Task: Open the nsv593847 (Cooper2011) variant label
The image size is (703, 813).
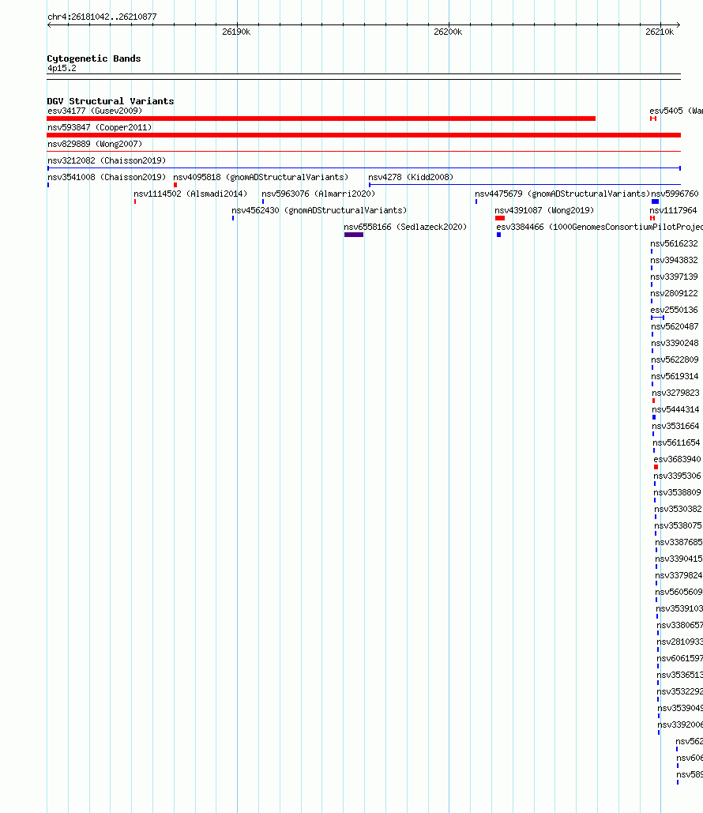Action: tap(100, 127)
